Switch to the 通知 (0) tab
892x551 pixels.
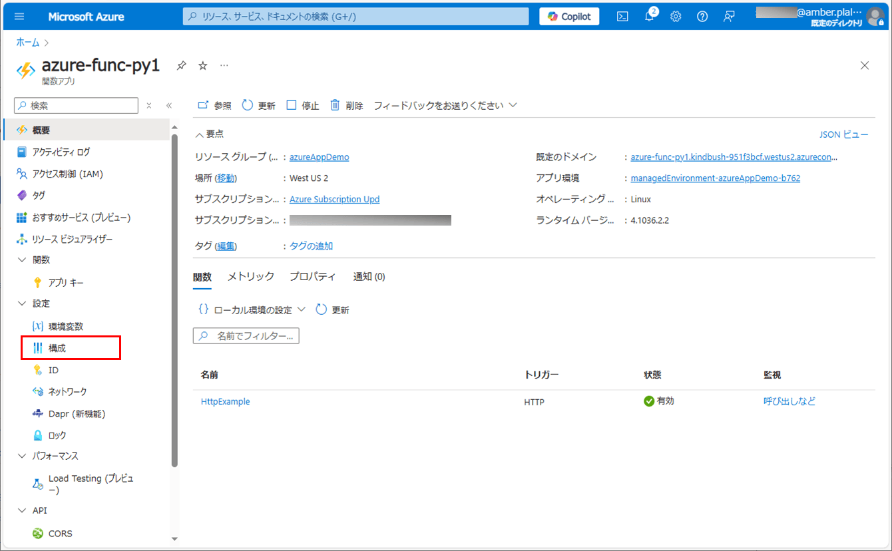(369, 277)
